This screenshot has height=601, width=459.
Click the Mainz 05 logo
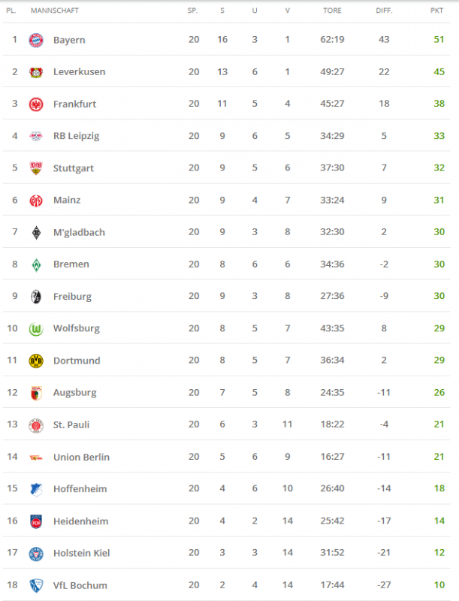pyautogui.click(x=36, y=201)
